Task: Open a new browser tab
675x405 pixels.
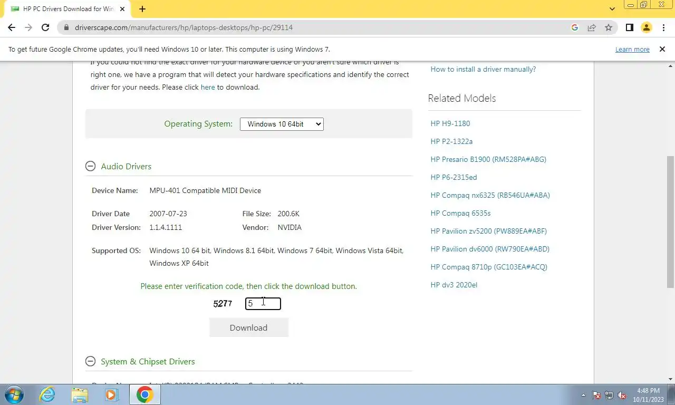Action: (x=142, y=9)
